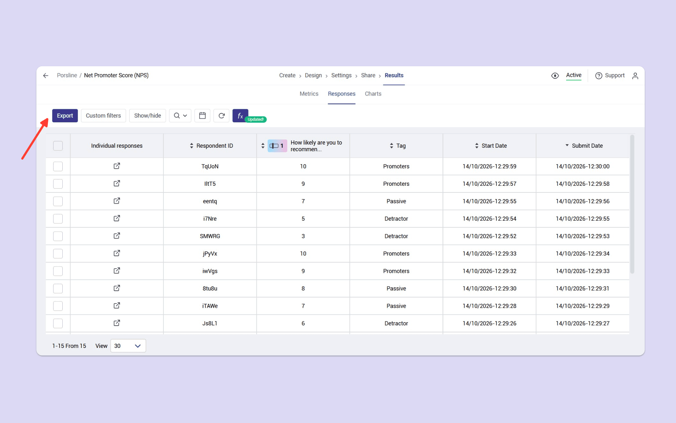Open individual response for TqUoN
Screen dimensions: 676x423
coord(117,166)
